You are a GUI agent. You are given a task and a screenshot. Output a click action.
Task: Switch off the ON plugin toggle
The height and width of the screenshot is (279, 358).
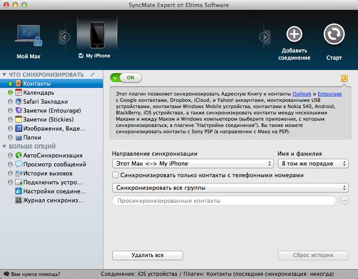click(126, 78)
